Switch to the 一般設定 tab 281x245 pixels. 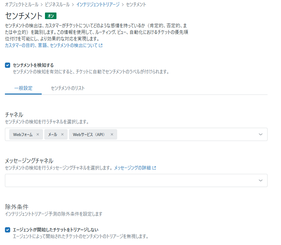click(x=23, y=88)
